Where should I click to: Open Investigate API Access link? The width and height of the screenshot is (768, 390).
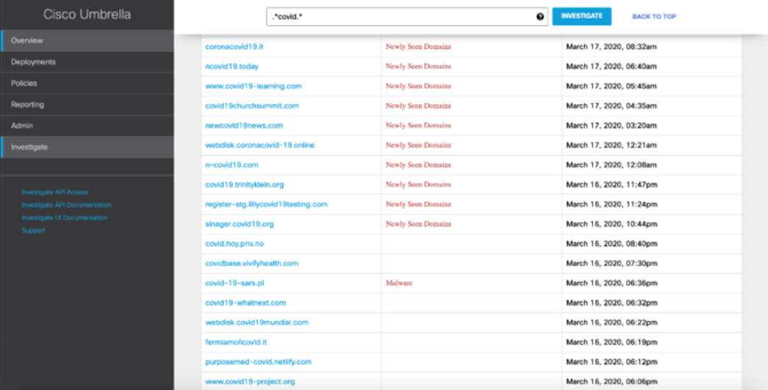55,192
